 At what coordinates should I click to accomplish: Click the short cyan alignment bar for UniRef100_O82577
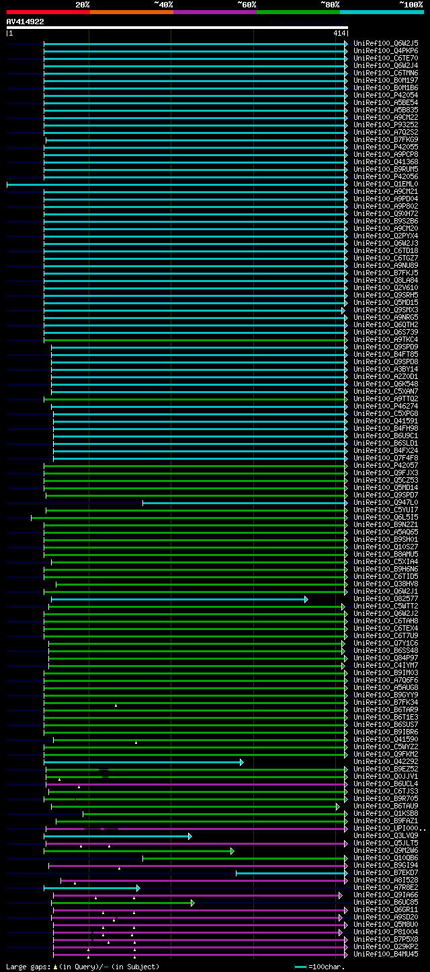179,598
